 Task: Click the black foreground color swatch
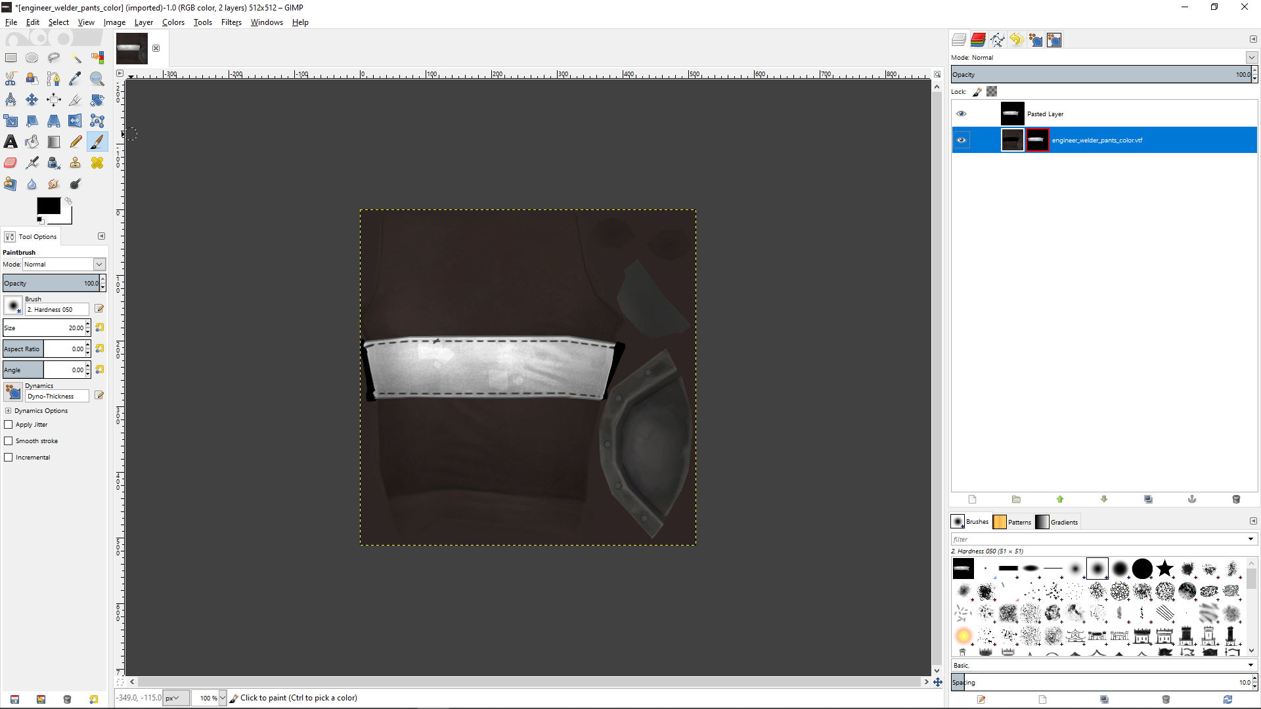pos(48,205)
